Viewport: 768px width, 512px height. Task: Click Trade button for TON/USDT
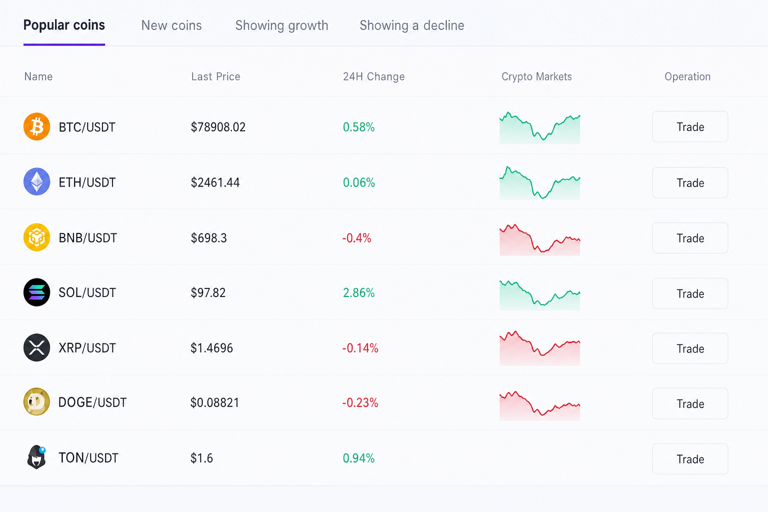[x=690, y=459]
